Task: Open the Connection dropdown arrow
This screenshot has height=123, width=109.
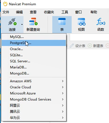Action: (22, 24)
